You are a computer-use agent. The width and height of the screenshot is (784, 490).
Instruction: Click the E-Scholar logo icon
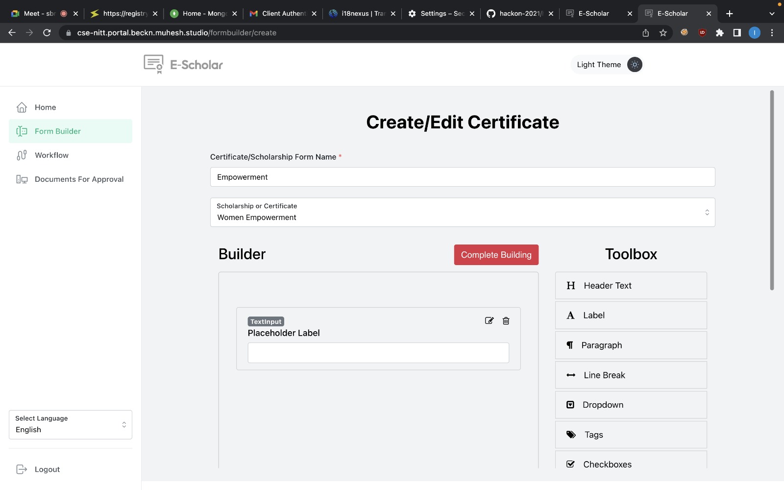153,64
